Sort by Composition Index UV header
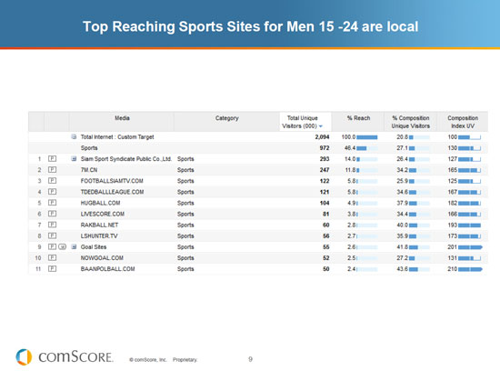 pyautogui.click(x=463, y=122)
